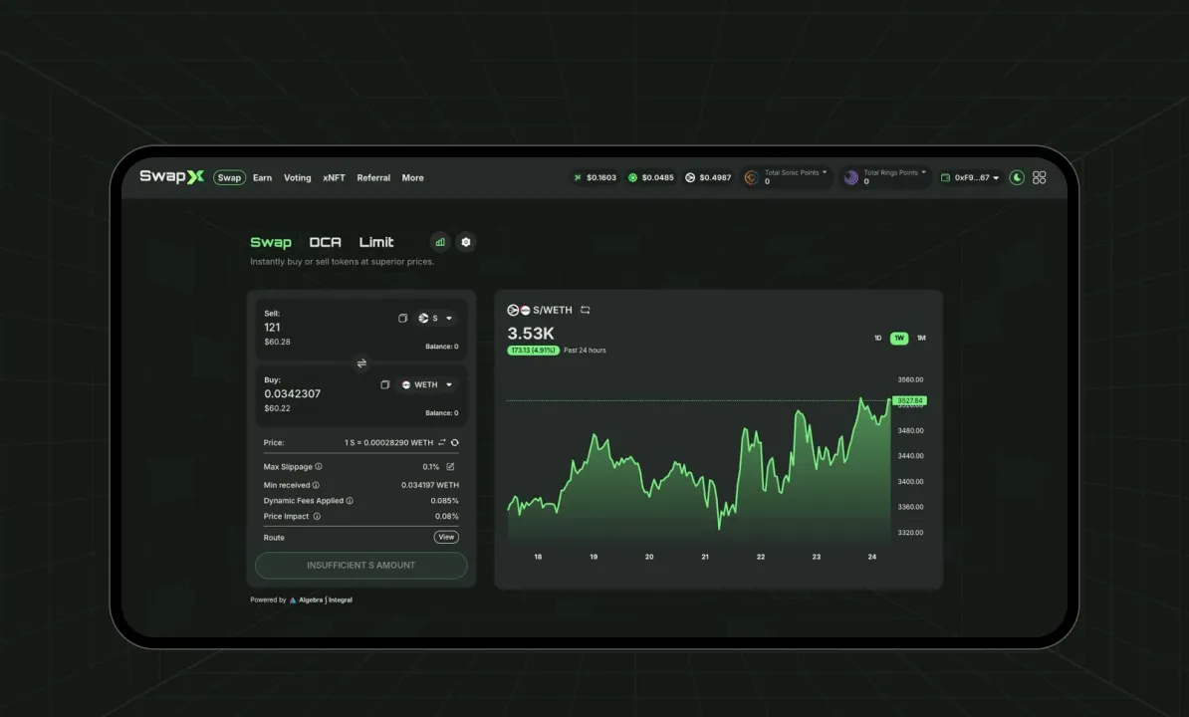This screenshot has width=1189, height=717.
Task: Switch to the Limit tab
Action: click(376, 243)
